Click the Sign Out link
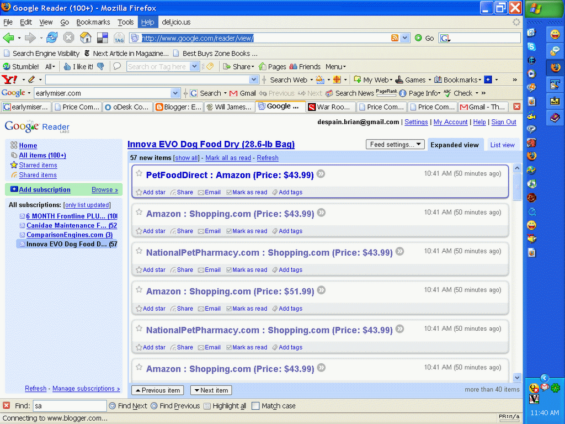Viewport: 565px width, 424px height. click(x=504, y=122)
